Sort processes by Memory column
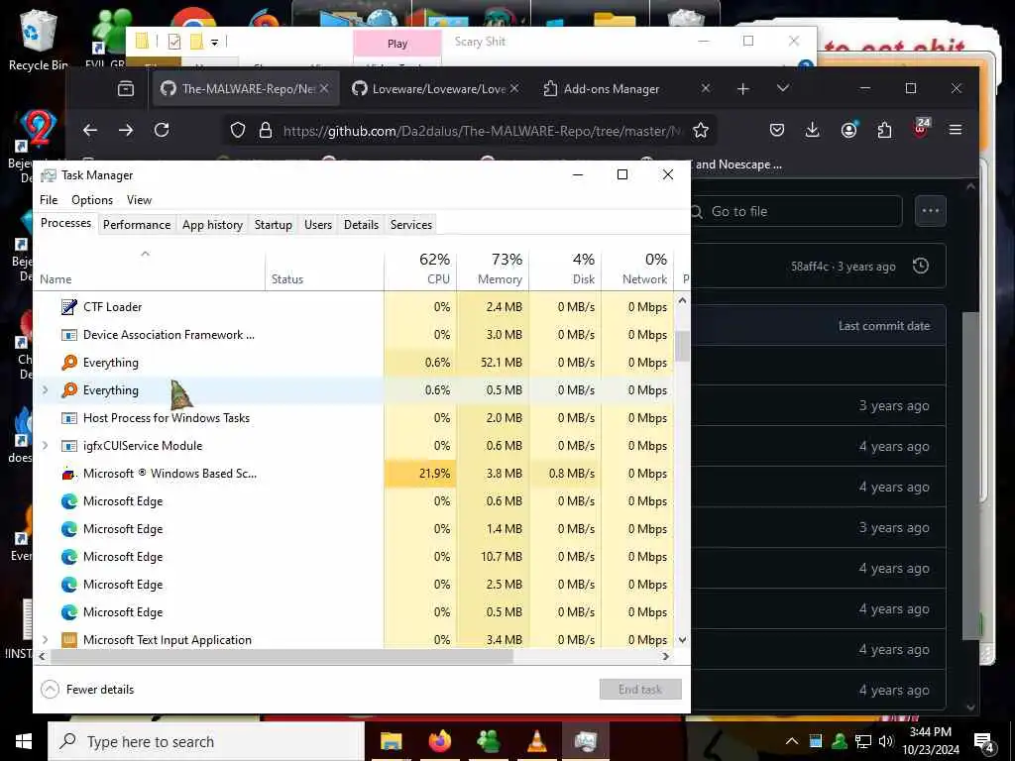Screen dimensions: 1015x761 coord(494,269)
